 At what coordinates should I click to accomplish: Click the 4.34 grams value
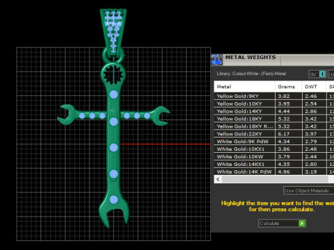(284, 142)
